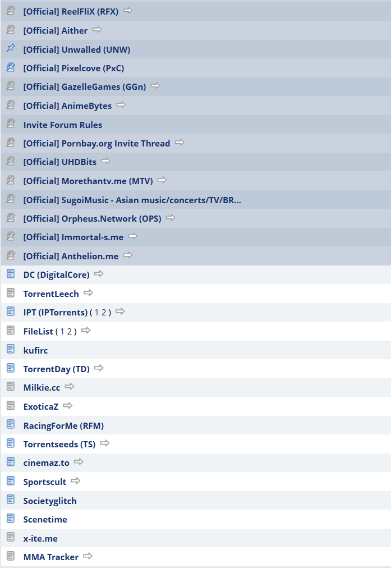Click the arrow icon next to Sportscult
This screenshot has height=568, width=391.
(x=76, y=480)
